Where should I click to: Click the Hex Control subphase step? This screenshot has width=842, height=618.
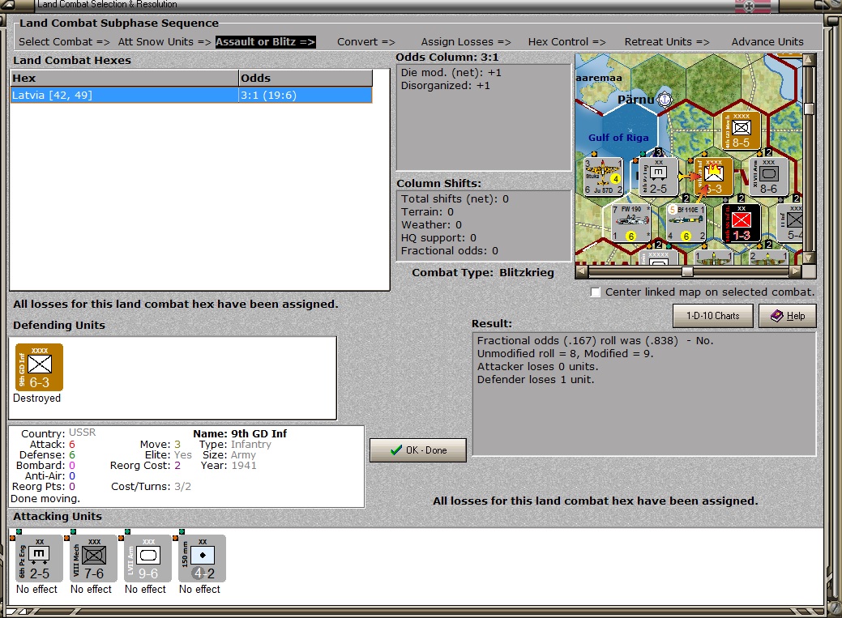coord(566,42)
